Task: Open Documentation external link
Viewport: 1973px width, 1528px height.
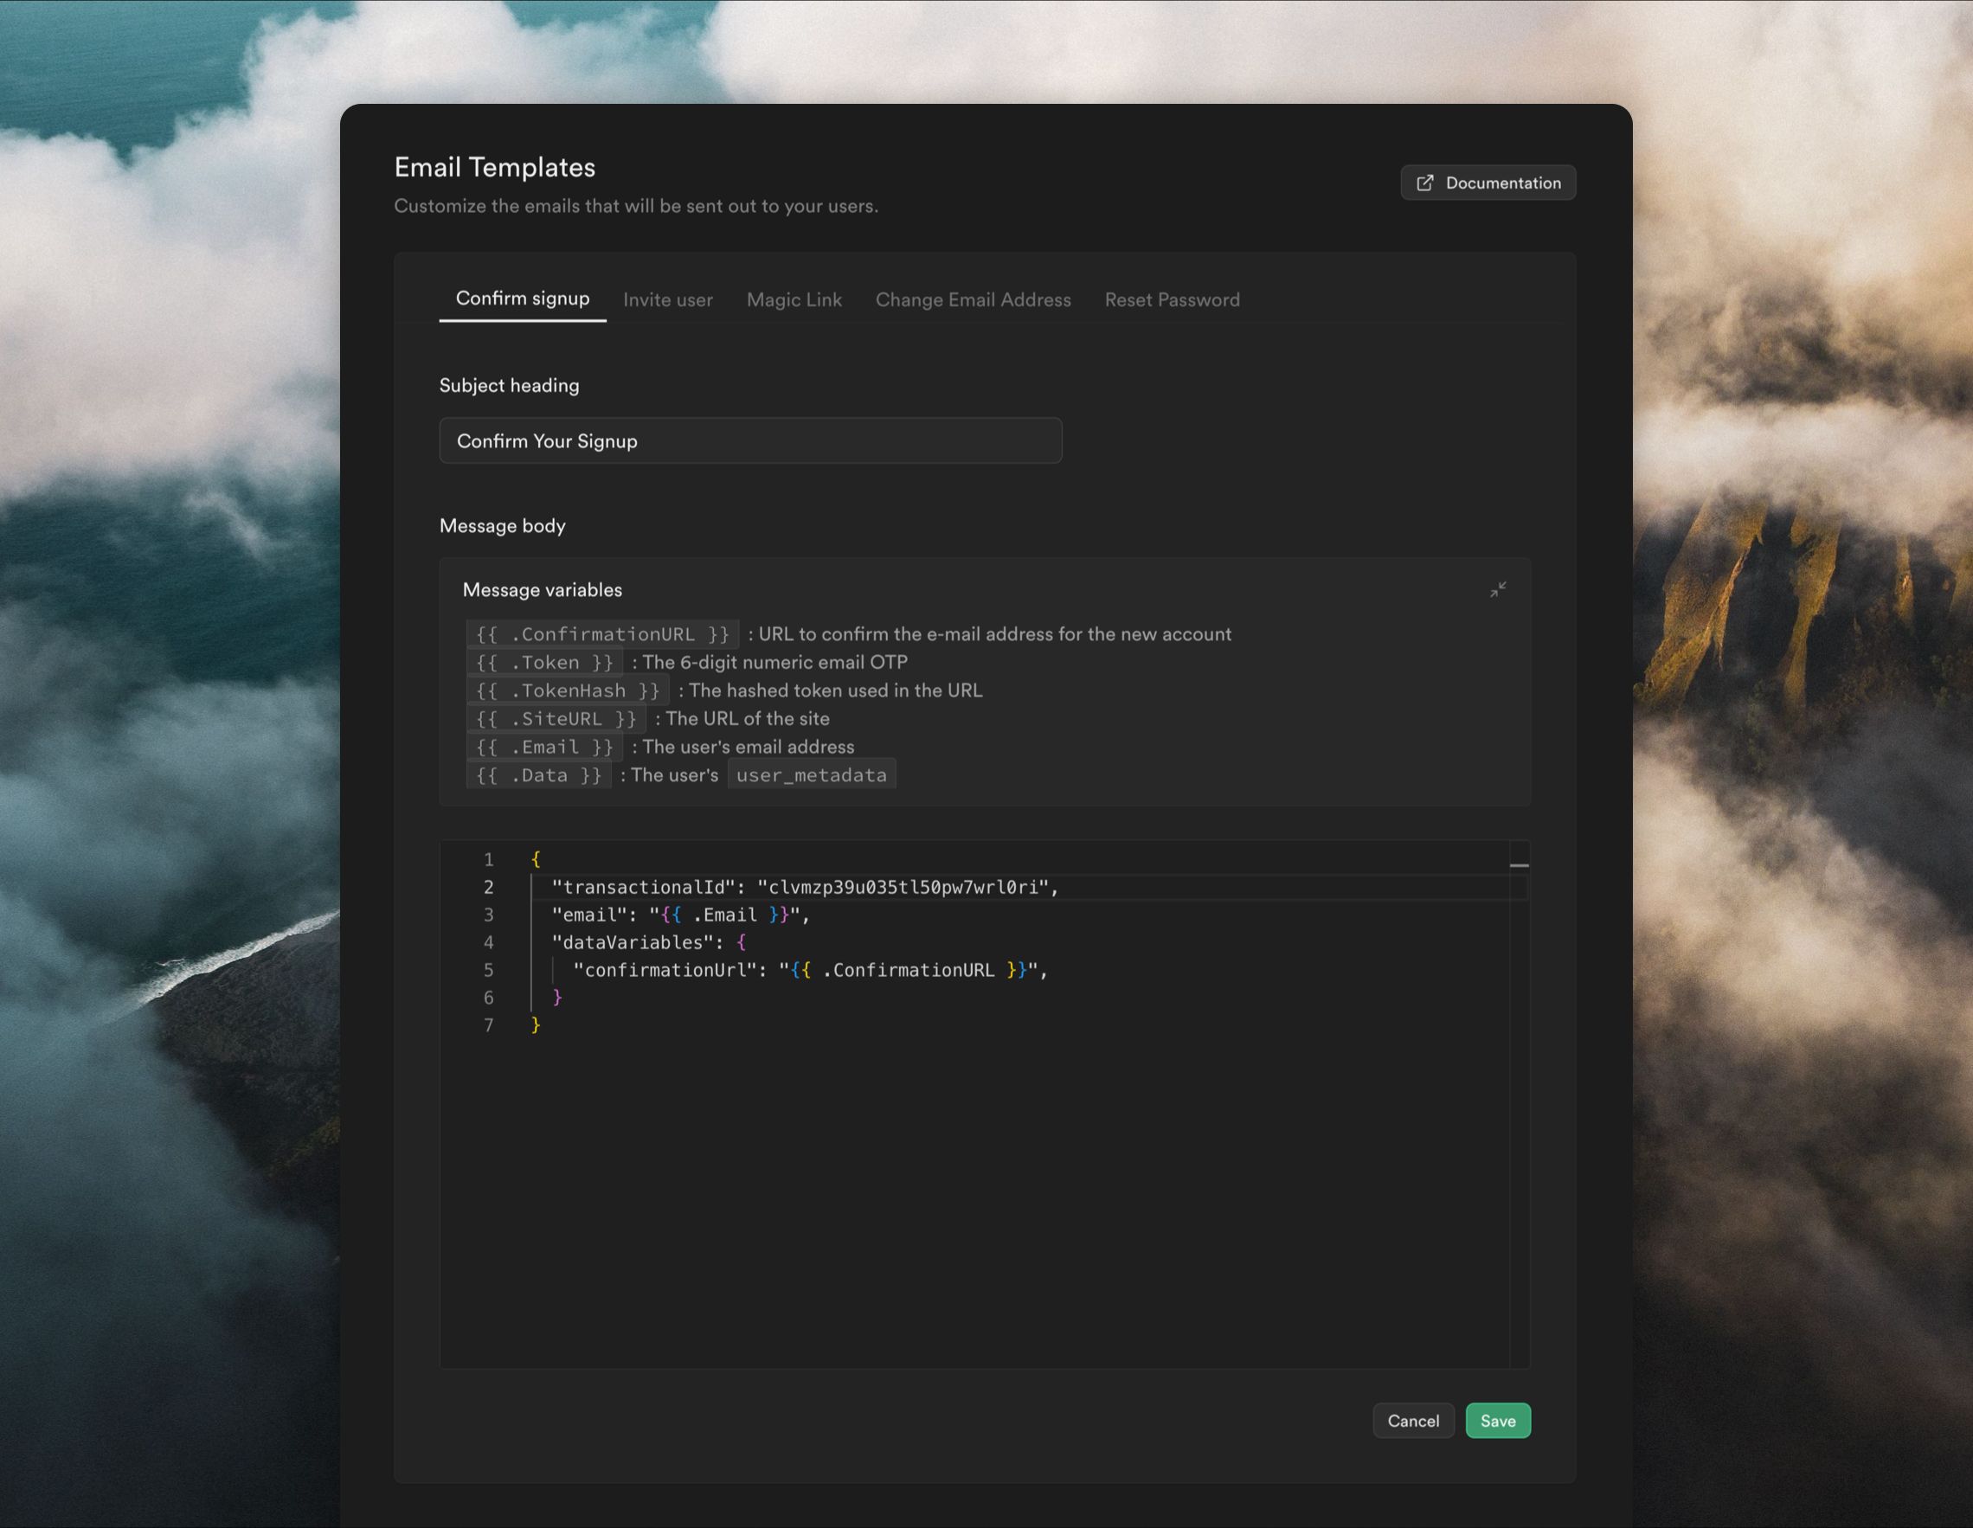Action: click(1486, 181)
